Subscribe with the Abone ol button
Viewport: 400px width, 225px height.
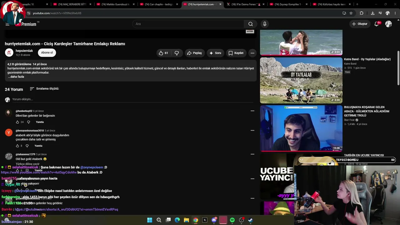(x=47, y=52)
